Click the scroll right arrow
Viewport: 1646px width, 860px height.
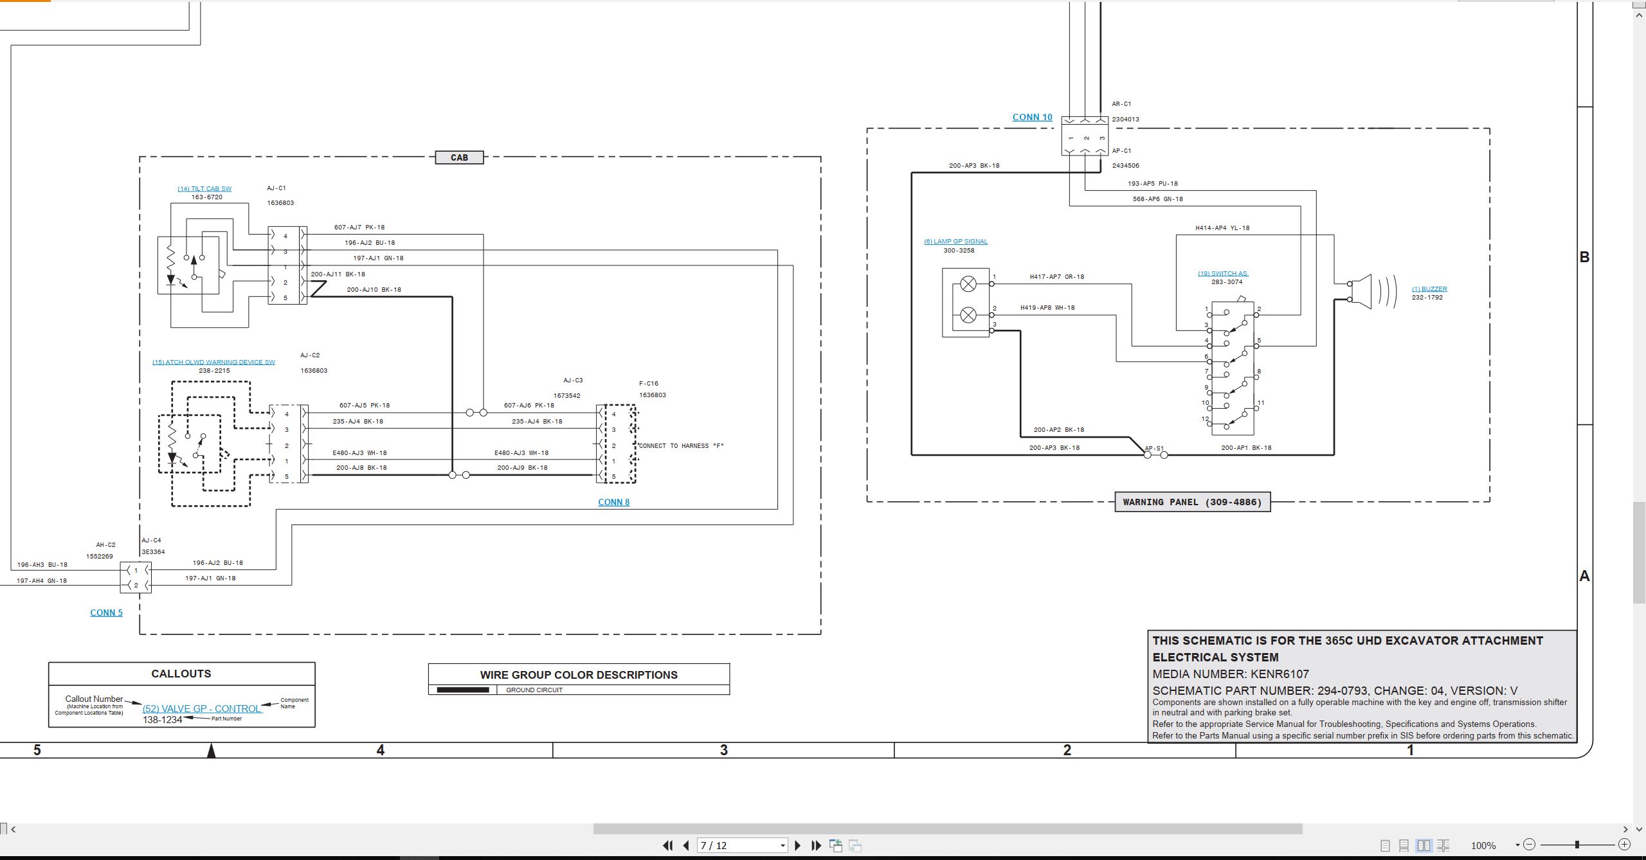click(1625, 829)
